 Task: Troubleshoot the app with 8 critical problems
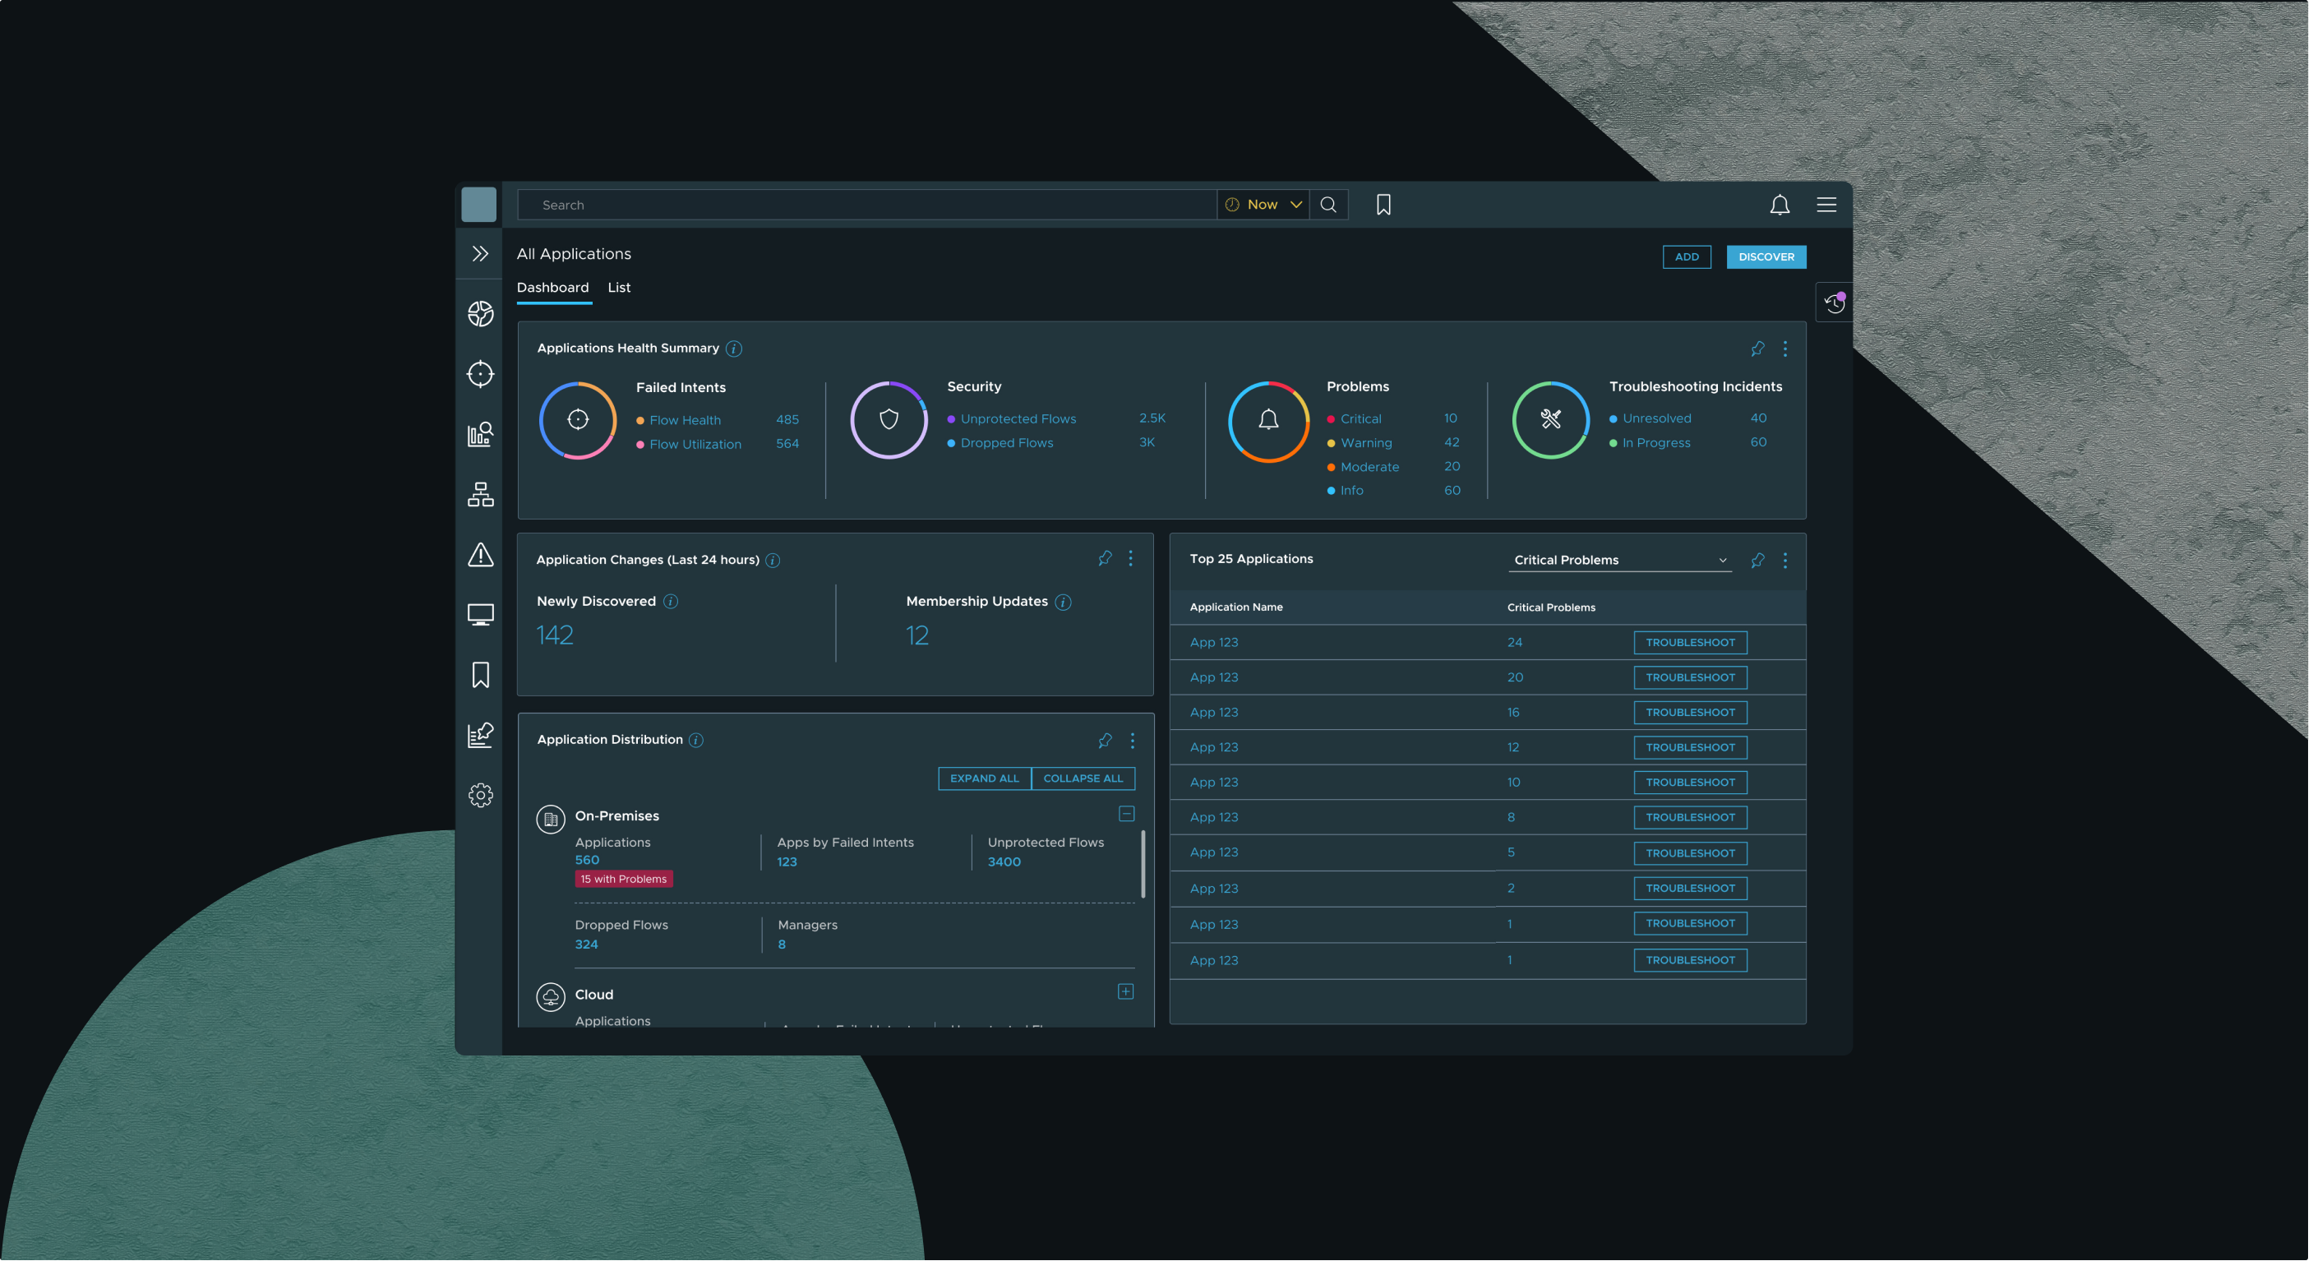pos(1690,817)
